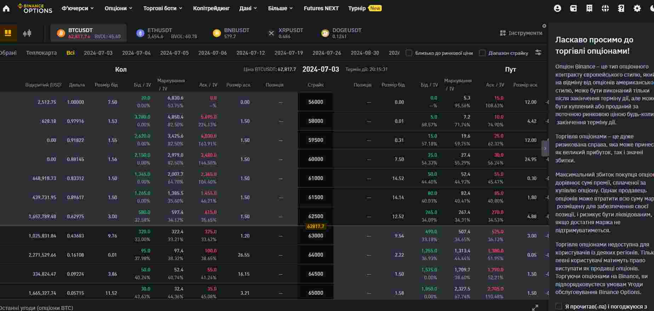
Task: Select the BNBUSDT coin icon
Action: tap(217, 33)
